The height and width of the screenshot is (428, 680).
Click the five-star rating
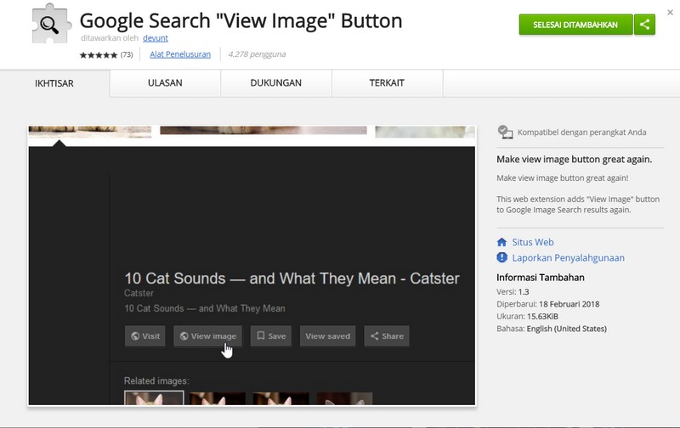99,55
